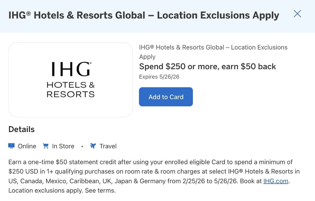Click the "See terms" text

(100, 191)
